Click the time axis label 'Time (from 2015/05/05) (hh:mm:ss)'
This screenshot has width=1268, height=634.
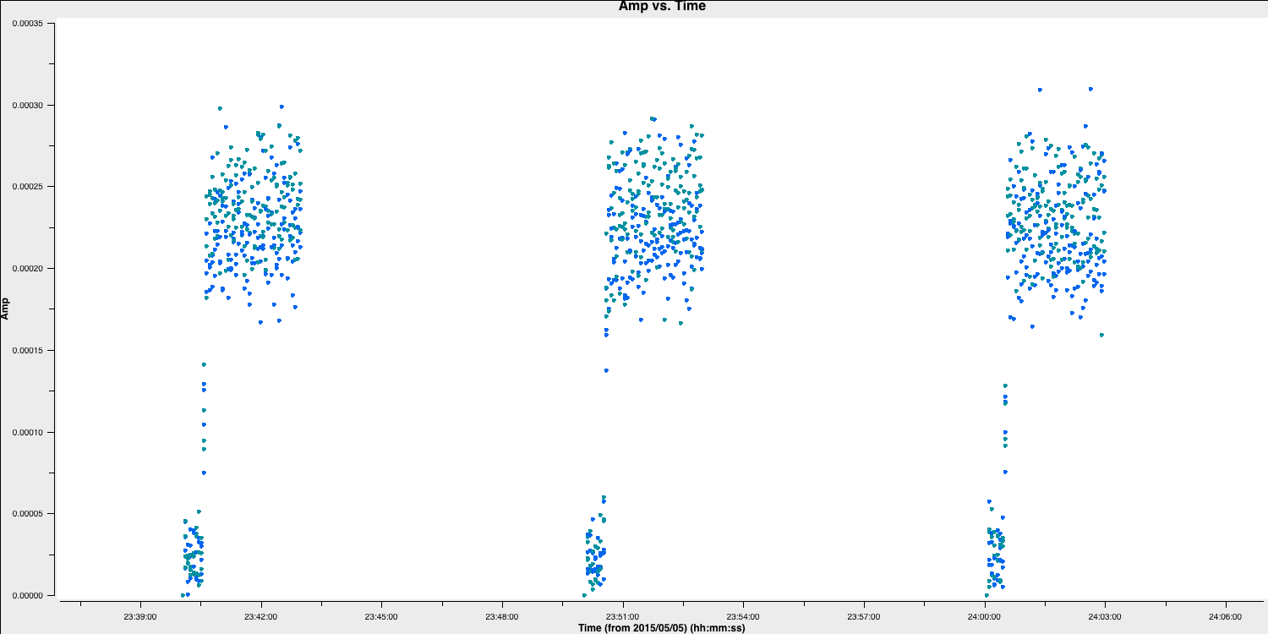(x=662, y=628)
